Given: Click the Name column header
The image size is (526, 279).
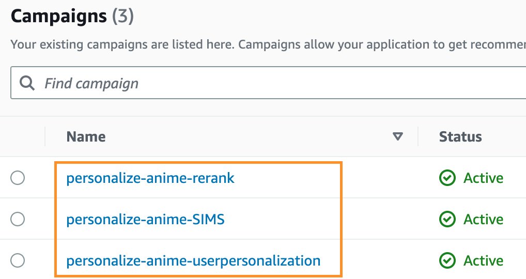Looking at the screenshot, I should [86, 136].
